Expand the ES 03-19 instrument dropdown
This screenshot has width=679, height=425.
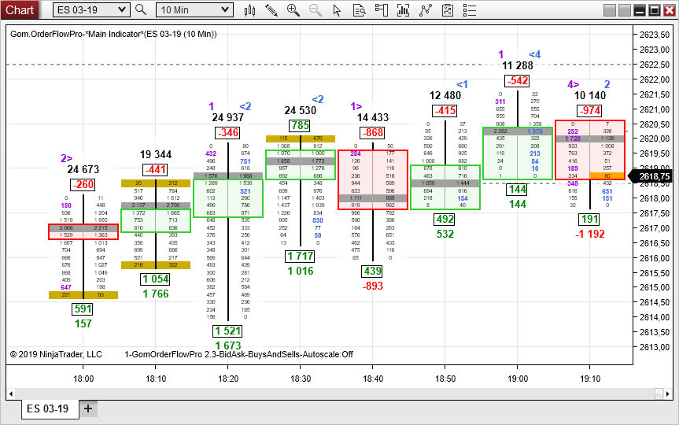(91, 10)
